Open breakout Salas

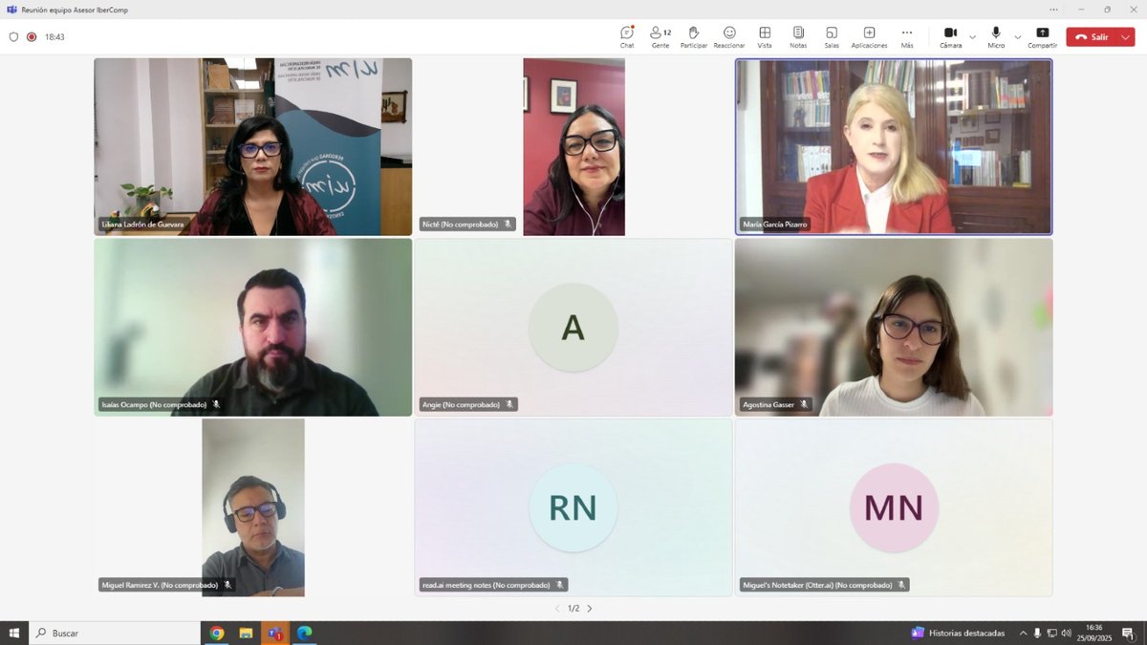click(x=832, y=36)
